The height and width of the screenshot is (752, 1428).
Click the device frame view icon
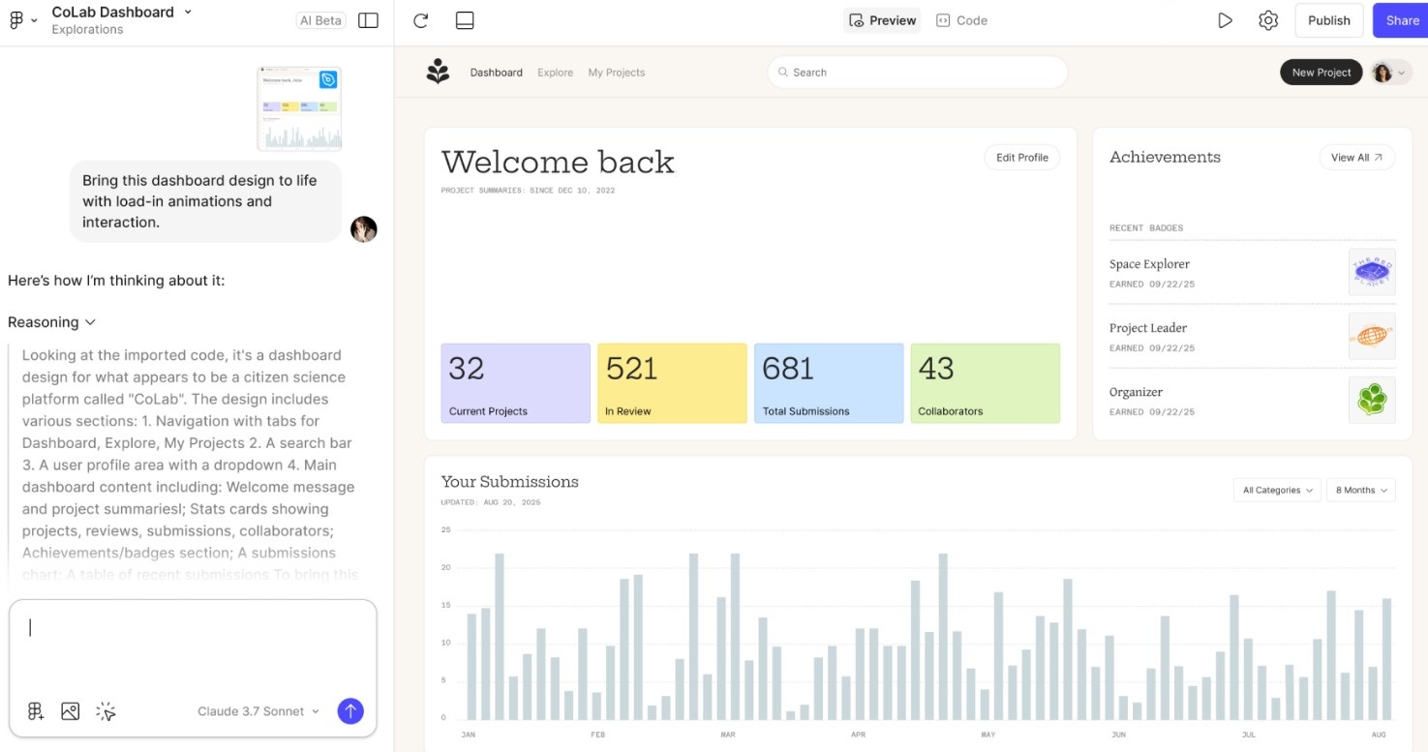tap(465, 20)
